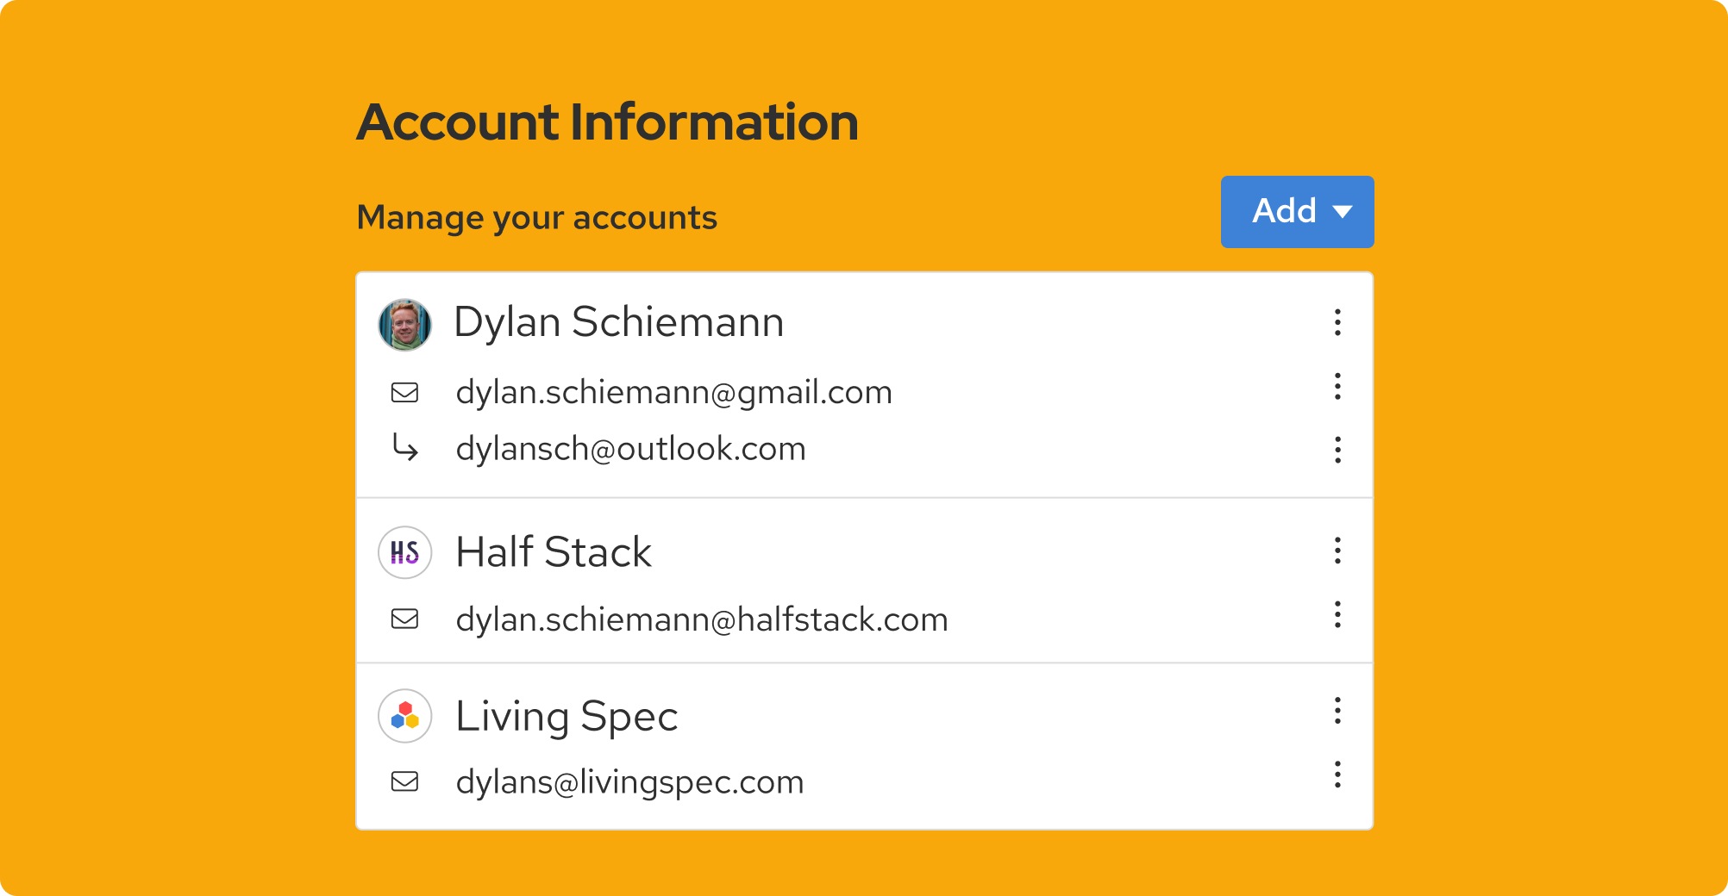Select the dylan.schiemann@gmail.com email address
The image size is (1728, 896).
pyautogui.click(x=673, y=393)
